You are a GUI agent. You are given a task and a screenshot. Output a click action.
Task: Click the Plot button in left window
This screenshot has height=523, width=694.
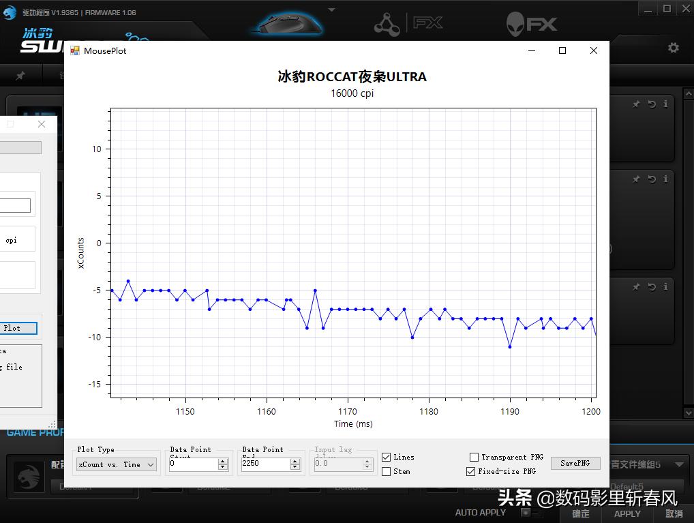pos(18,328)
